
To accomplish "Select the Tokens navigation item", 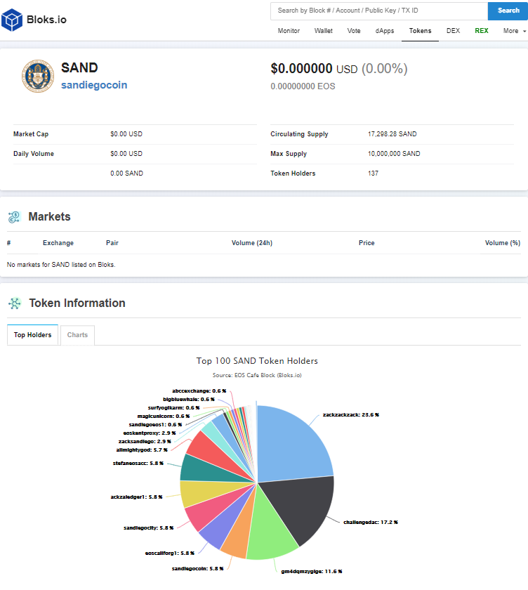I will click(x=420, y=31).
